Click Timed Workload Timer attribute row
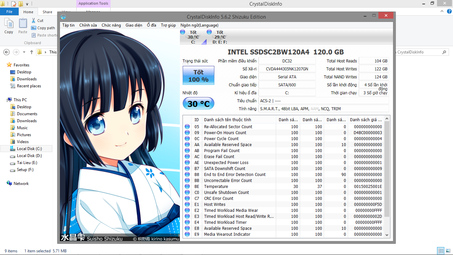Image resolution: width=453 pixels, height=255 pixels. (284, 222)
